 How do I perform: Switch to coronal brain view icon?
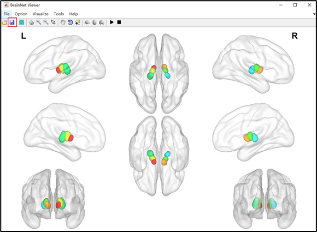(x=102, y=22)
